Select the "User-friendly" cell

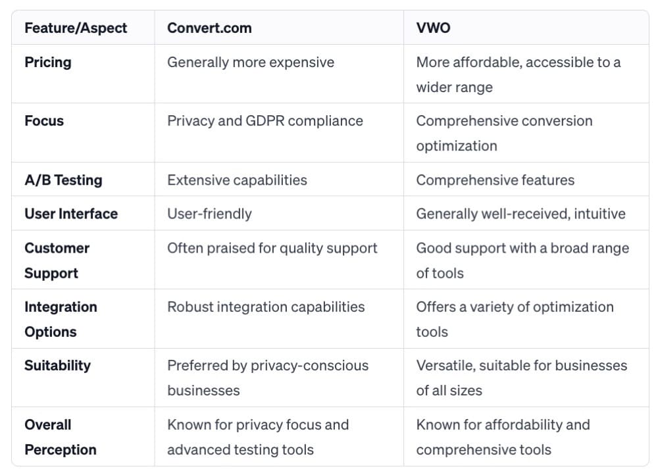209,214
